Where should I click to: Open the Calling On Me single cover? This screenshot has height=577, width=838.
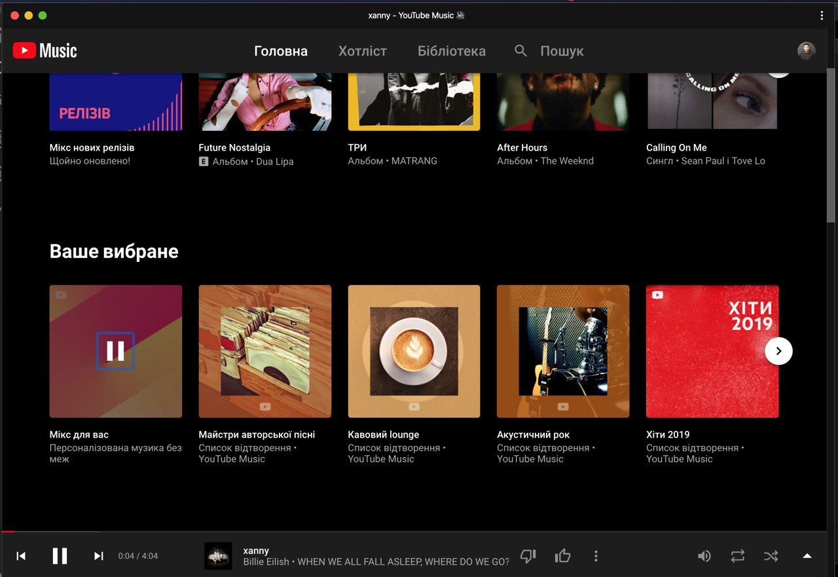click(712, 102)
